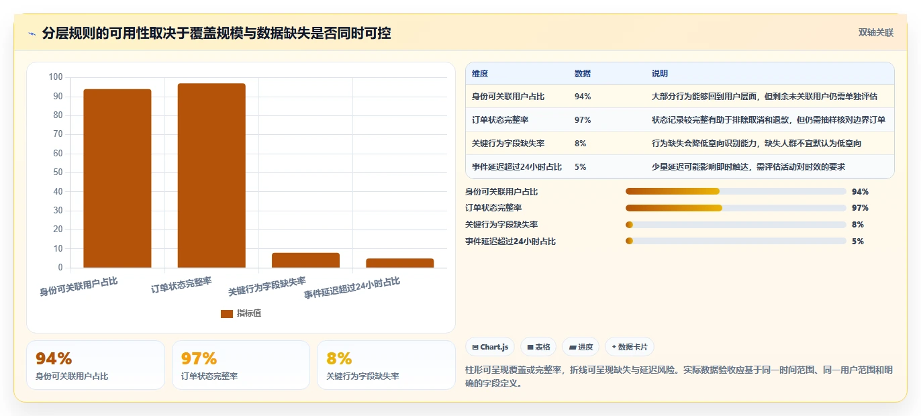Select the Chart.js chip
This screenshot has height=416, width=921.
[x=490, y=347]
